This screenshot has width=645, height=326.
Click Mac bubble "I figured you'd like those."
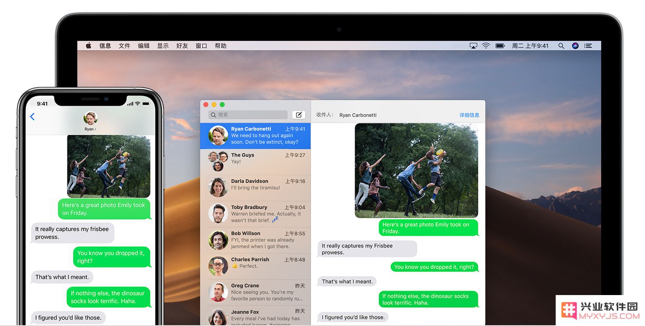[353, 317]
